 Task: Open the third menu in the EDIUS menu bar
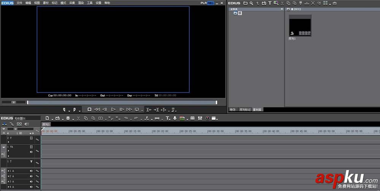click(x=37, y=3)
